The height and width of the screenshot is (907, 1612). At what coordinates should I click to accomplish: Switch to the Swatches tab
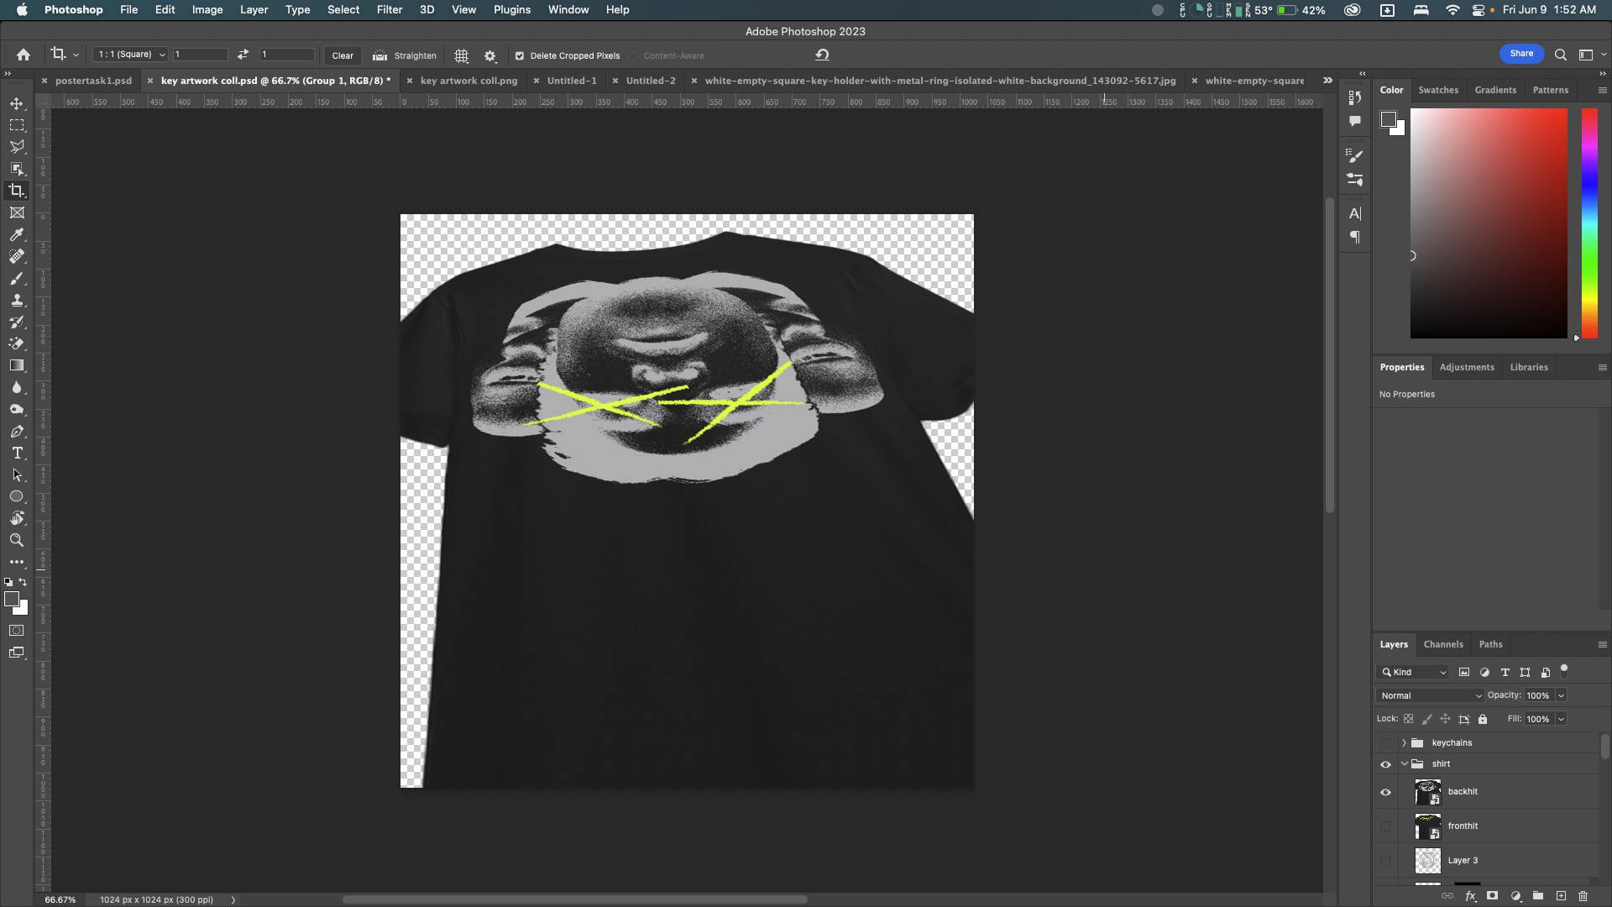click(x=1437, y=90)
